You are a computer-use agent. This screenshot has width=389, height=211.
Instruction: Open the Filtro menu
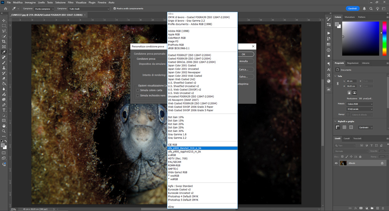(70, 2)
